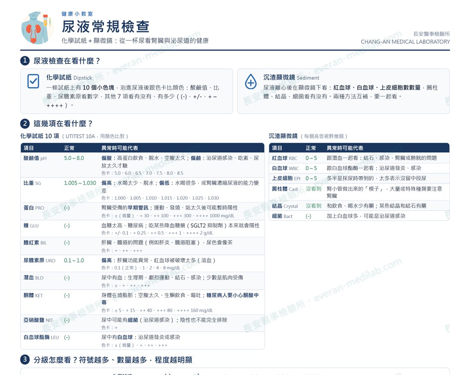Click the URO normal value 0.1～1.0
This screenshot has height=375, width=469.
point(74,260)
